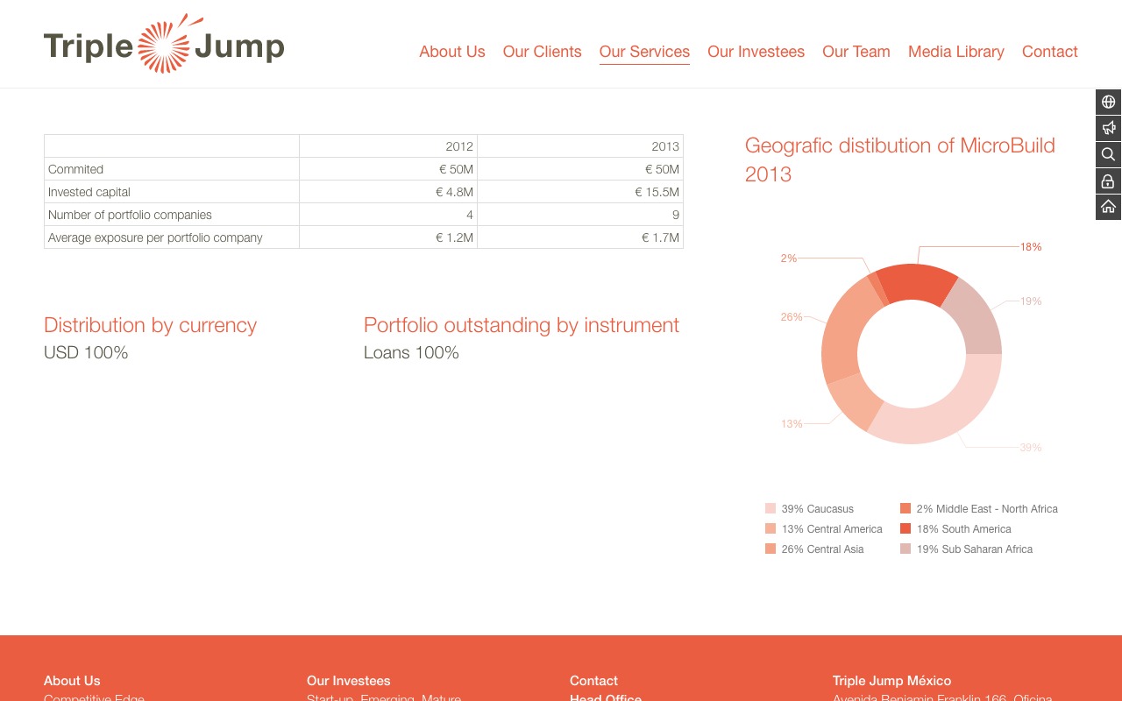Viewport: 1122px width, 701px height.
Task: Click the 18% label on the donut chart
Action: (1031, 247)
